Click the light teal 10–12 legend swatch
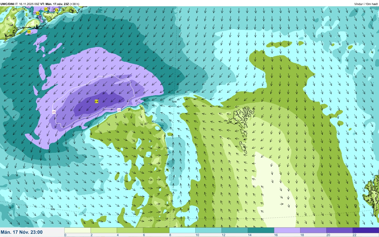Screen dimensions: 379x237 click(208, 230)
